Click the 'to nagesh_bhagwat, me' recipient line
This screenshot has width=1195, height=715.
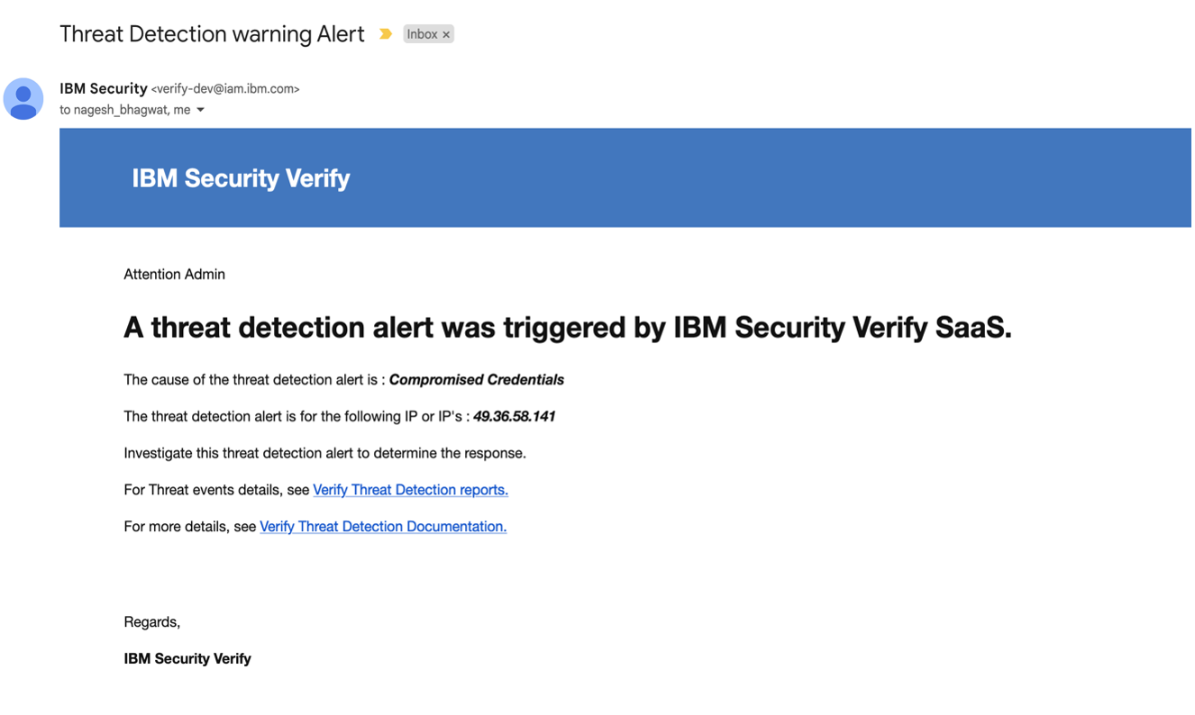click(x=124, y=110)
